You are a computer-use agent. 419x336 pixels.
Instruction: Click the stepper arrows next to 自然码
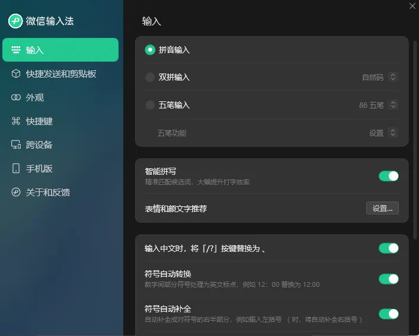click(393, 77)
